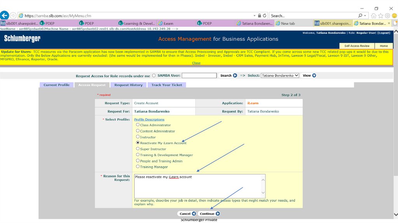
Task: Select Training & Development Manager profile
Action: (x=138, y=155)
